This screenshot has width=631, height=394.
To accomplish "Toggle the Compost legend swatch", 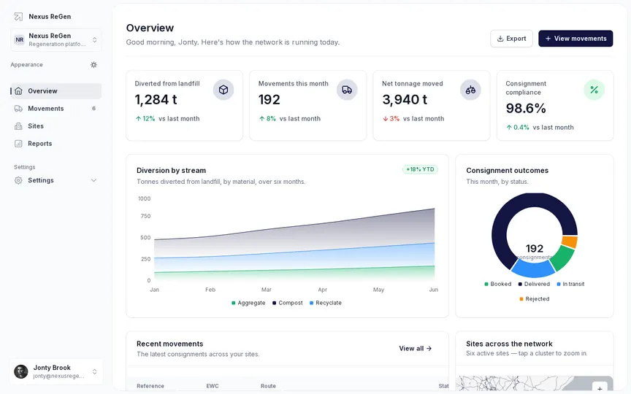I will click(275, 303).
